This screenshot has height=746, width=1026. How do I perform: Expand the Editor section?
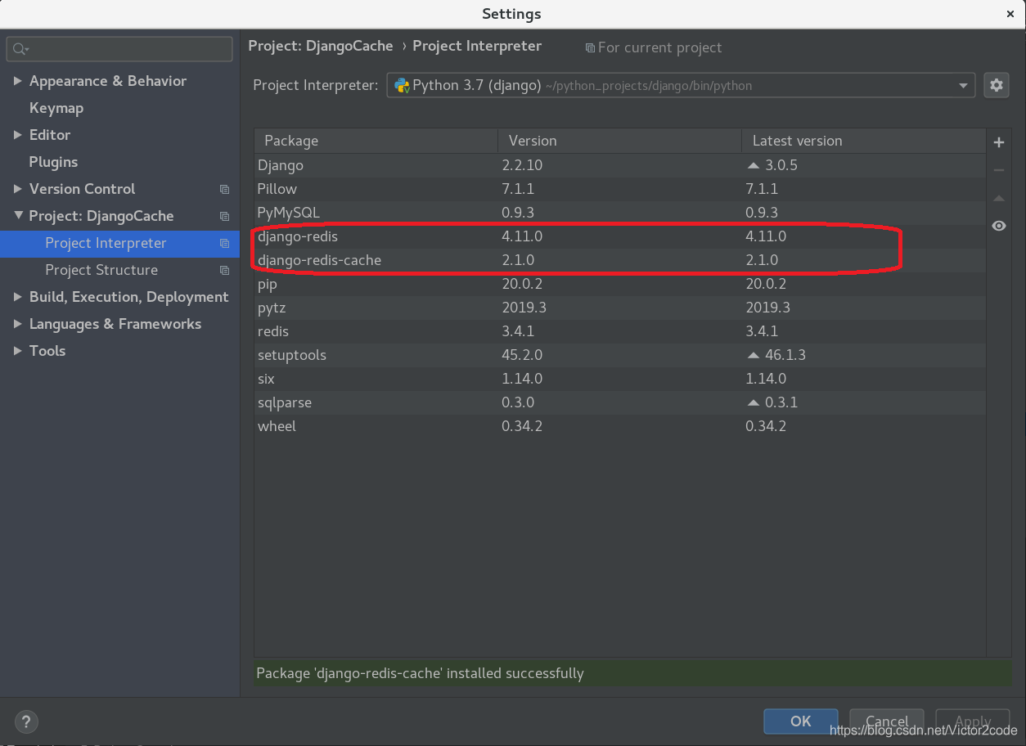(x=17, y=135)
